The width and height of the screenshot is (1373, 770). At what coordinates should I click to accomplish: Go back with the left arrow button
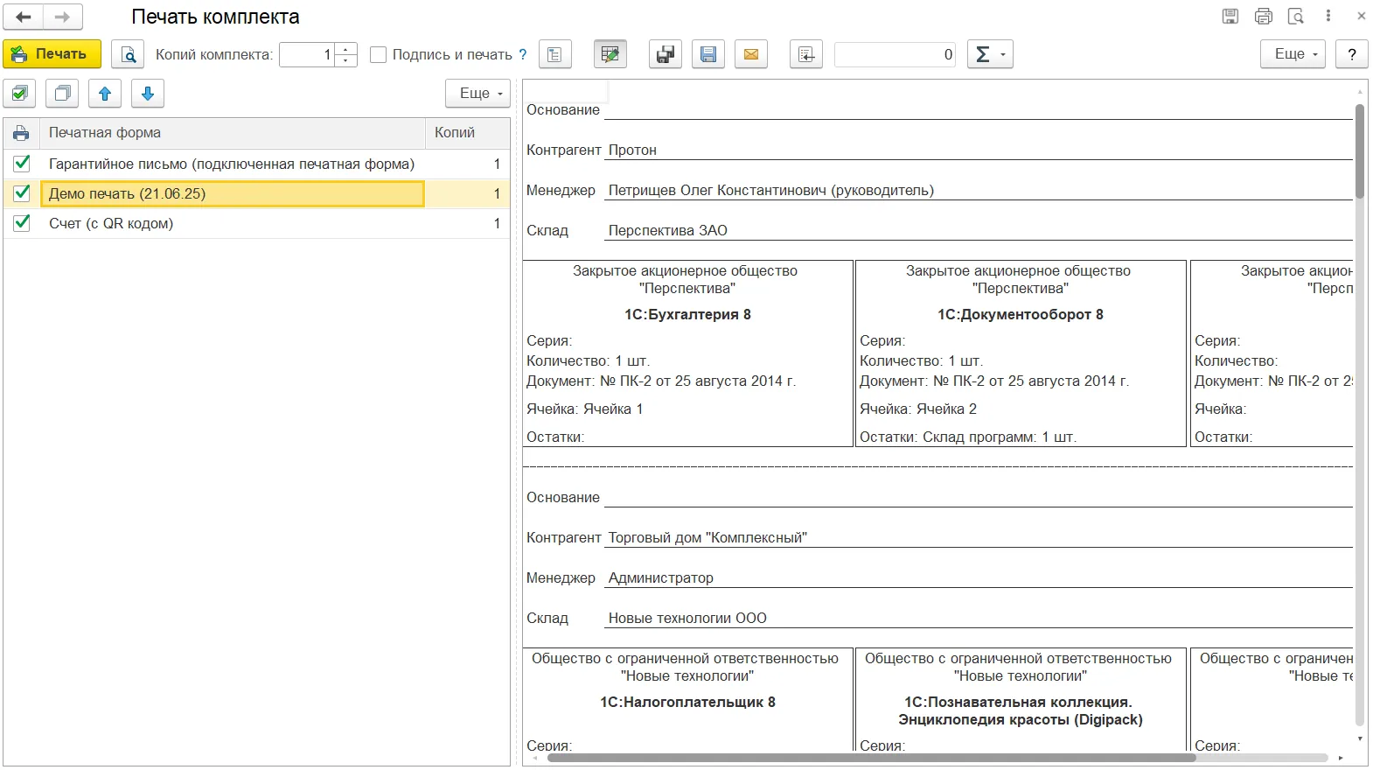24,17
